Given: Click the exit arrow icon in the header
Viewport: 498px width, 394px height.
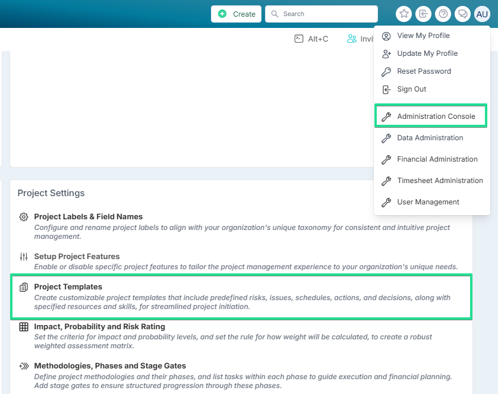Looking at the screenshot, I should click(423, 14).
